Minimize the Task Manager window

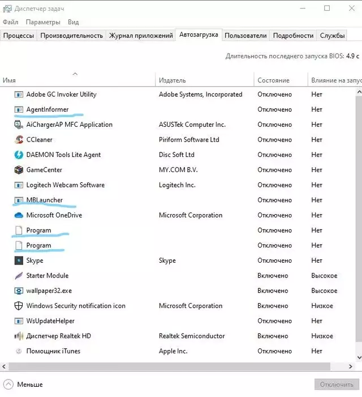(x=303, y=8)
